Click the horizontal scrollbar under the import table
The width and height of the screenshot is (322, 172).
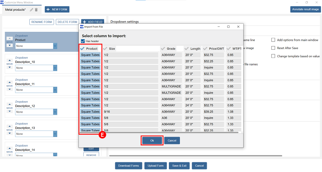(168, 132)
